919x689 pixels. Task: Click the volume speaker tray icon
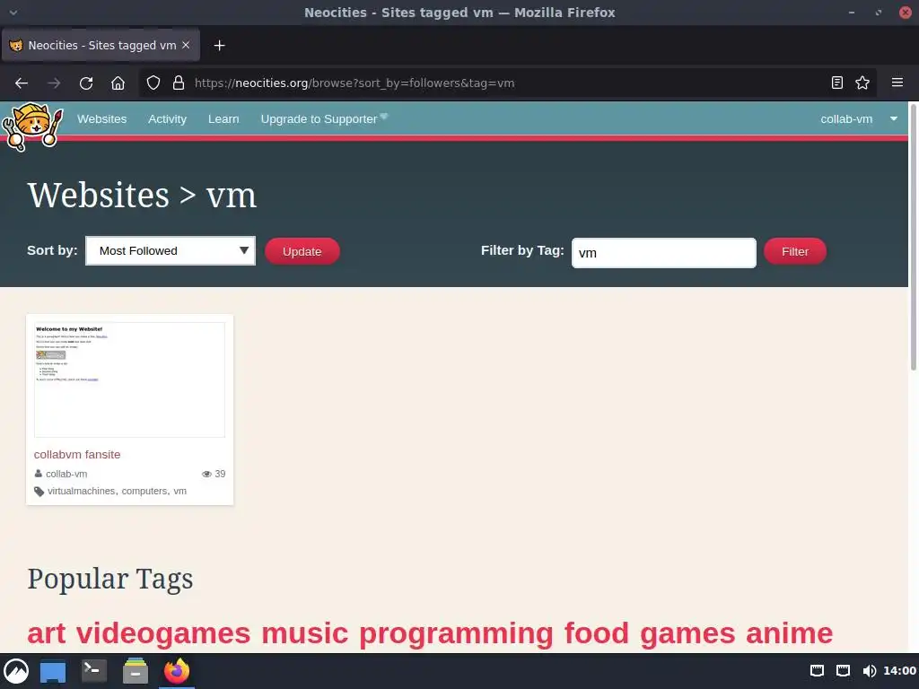coord(869,671)
